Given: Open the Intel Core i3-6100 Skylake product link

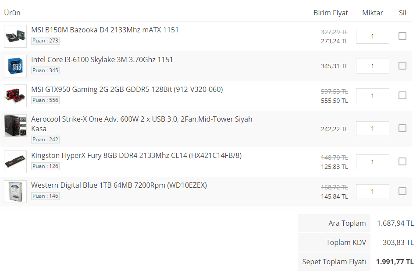Looking at the screenshot, I should [x=102, y=59].
